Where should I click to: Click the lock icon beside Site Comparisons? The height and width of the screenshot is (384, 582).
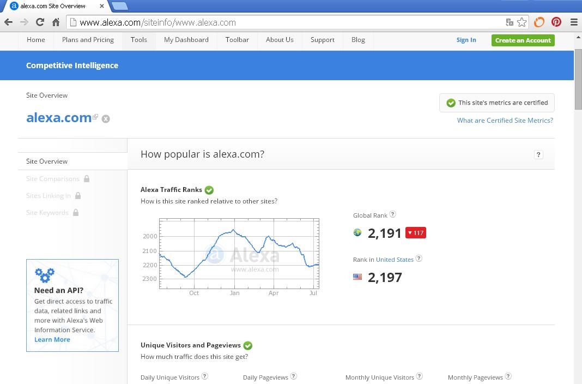coord(87,178)
